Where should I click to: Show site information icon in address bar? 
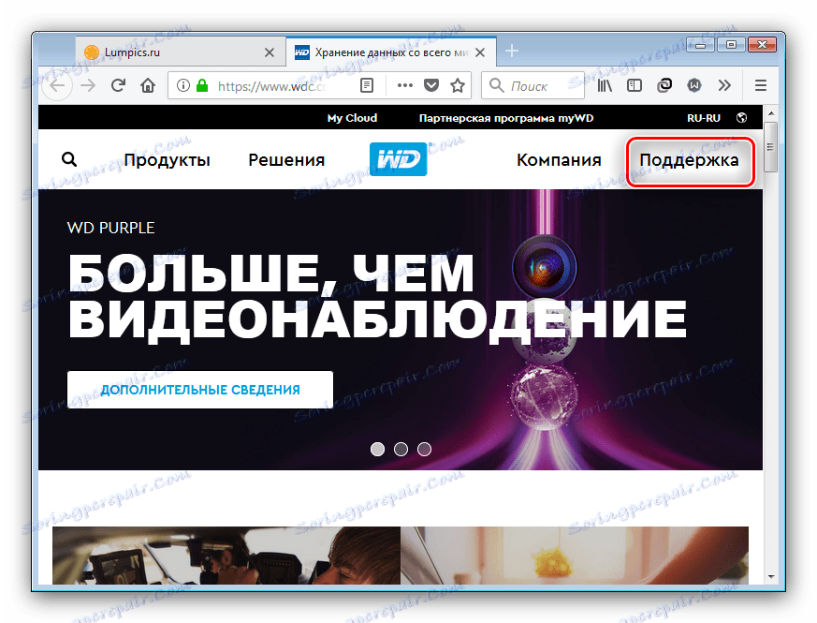[182, 85]
